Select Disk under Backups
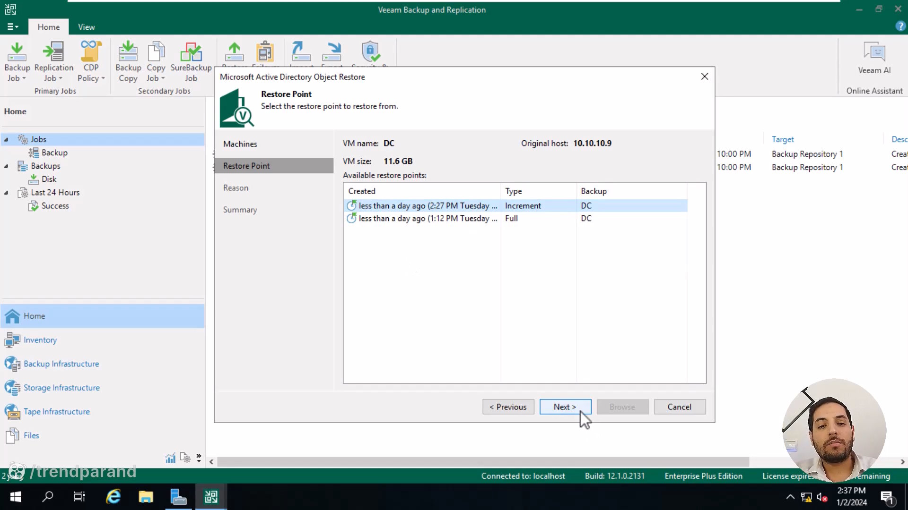Viewport: 908px width, 510px height. tap(43, 179)
